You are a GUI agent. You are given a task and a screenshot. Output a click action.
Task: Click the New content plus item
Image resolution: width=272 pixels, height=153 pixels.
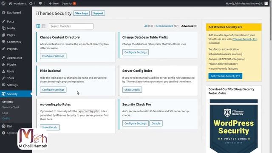point(54,3)
